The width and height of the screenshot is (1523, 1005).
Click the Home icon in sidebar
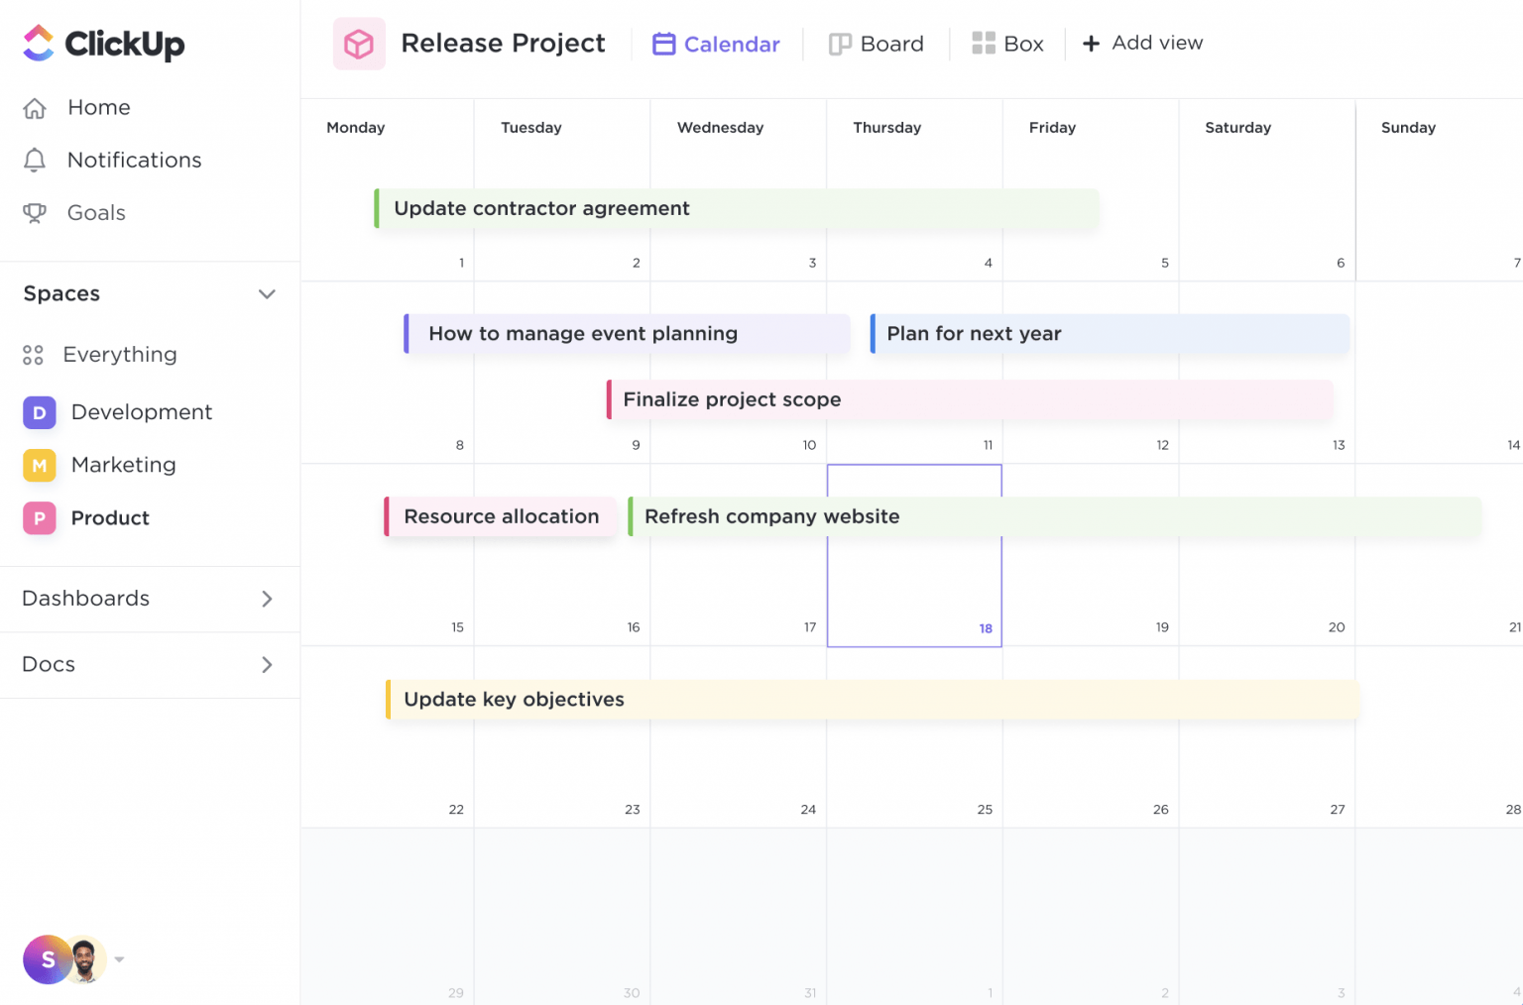click(36, 107)
